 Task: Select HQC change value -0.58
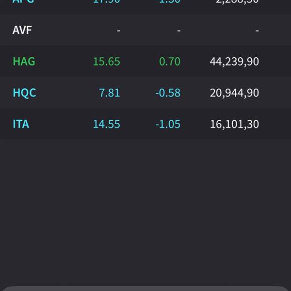point(168,93)
